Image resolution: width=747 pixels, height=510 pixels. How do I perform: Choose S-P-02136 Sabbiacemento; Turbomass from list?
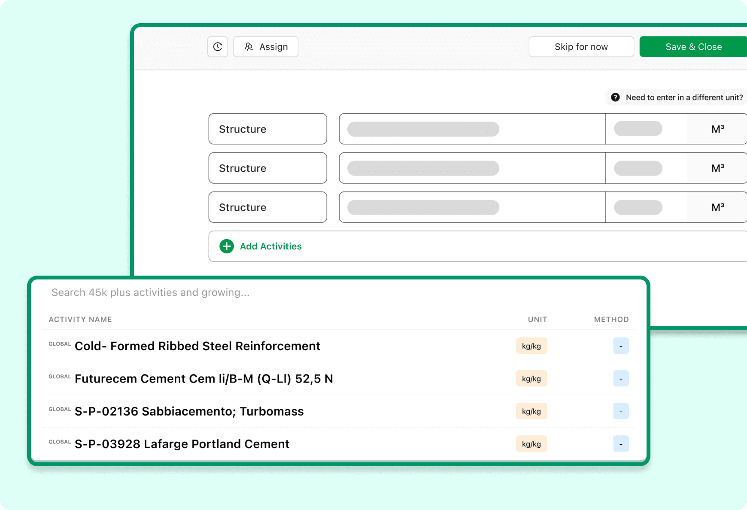189,411
